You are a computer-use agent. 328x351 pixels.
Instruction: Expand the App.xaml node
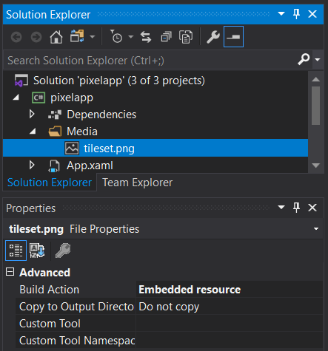point(32,165)
